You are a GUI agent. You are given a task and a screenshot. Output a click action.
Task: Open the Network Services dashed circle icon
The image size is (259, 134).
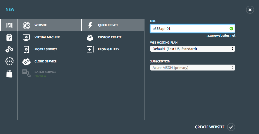click(9, 61)
